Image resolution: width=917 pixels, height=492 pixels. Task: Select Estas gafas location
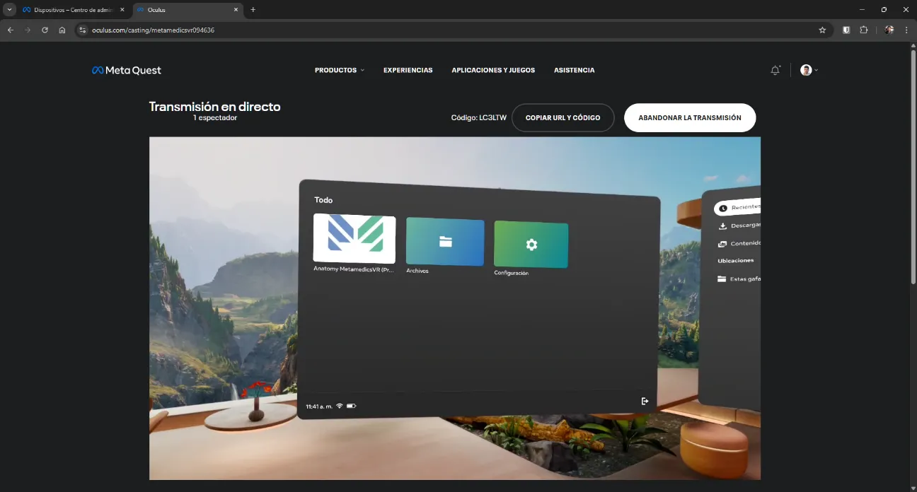pyautogui.click(x=739, y=279)
